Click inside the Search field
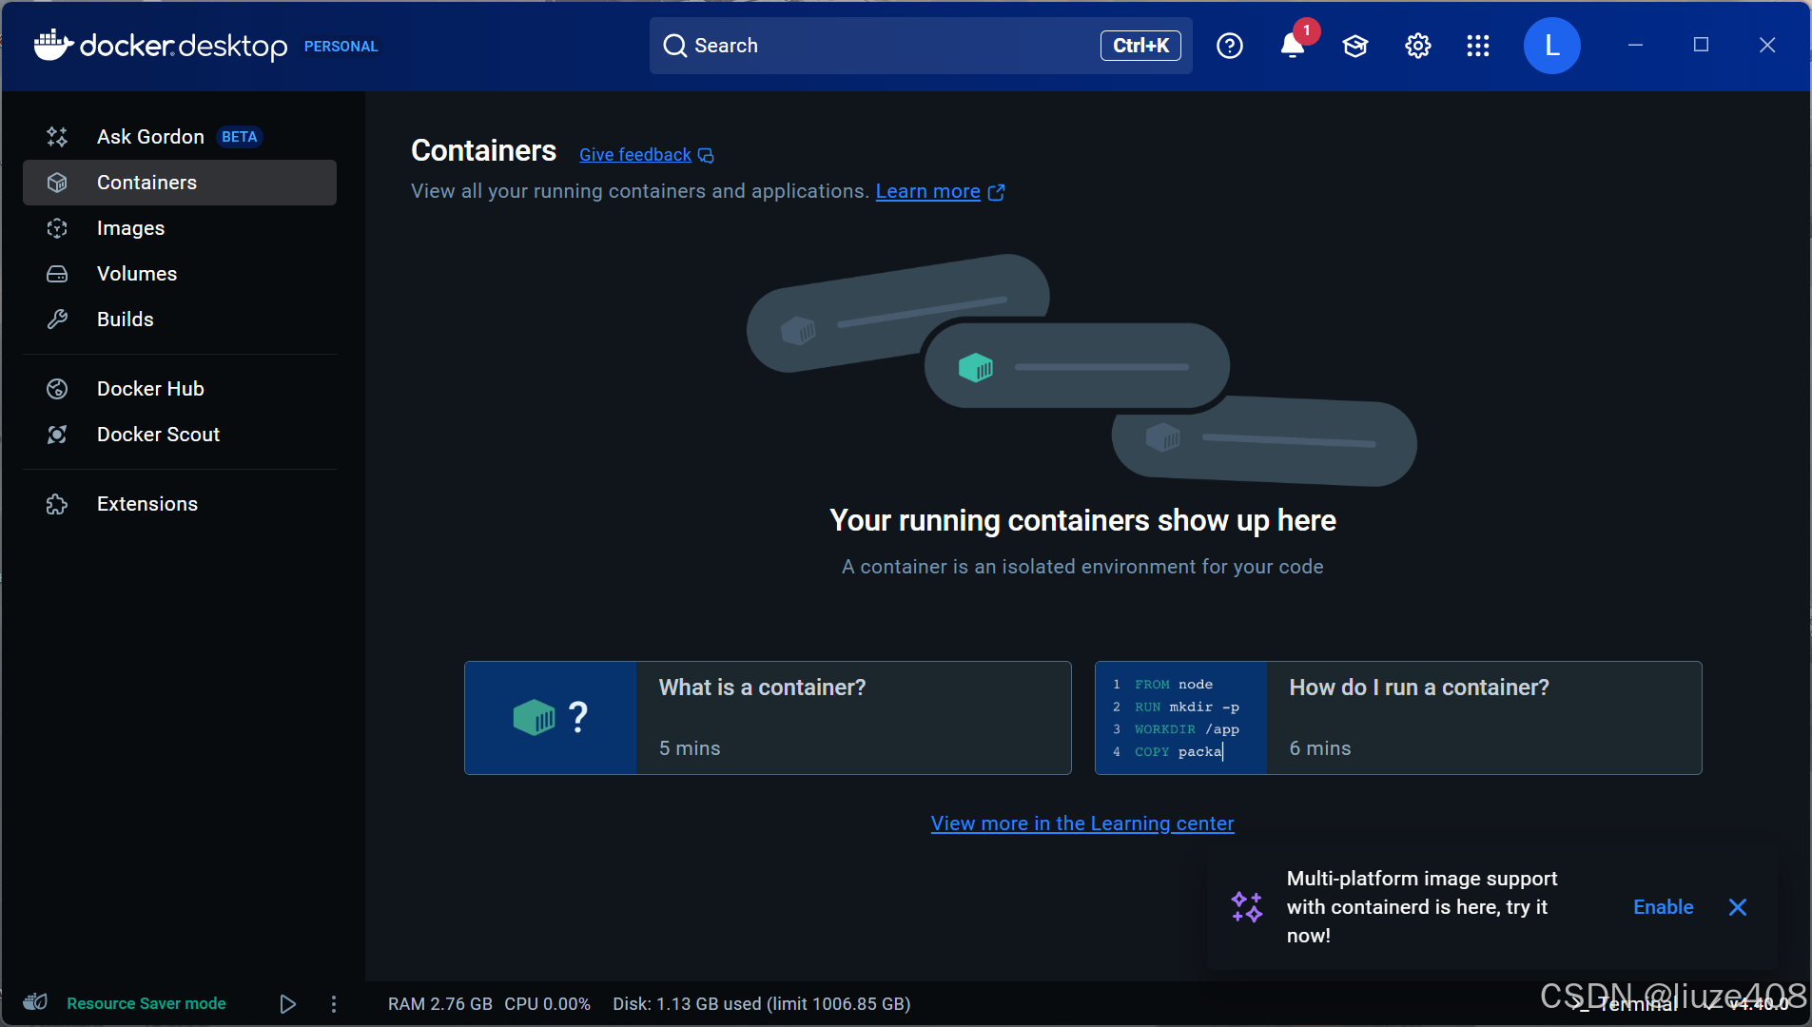 921,46
